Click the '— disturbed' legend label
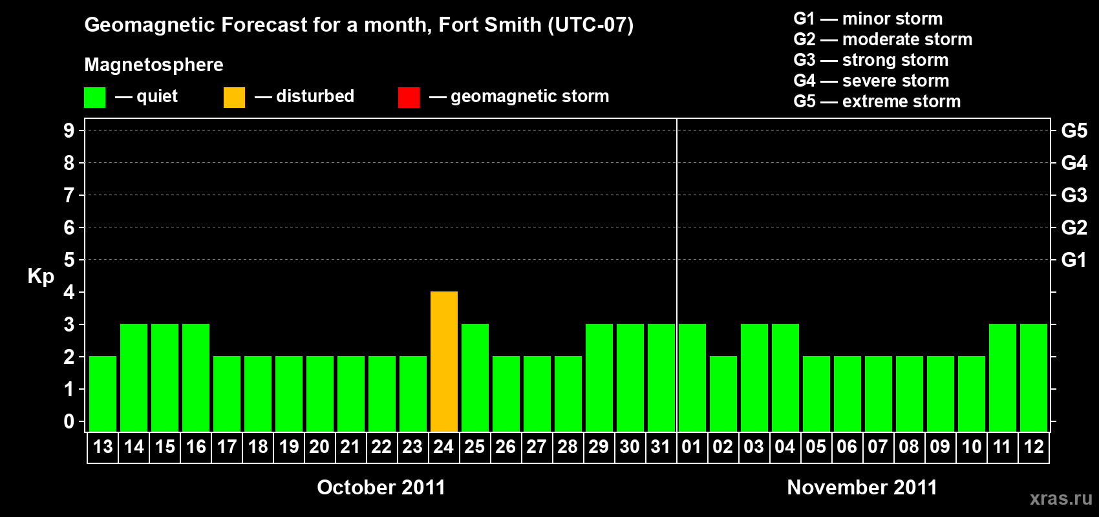The height and width of the screenshot is (517, 1099). click(304, 96)
